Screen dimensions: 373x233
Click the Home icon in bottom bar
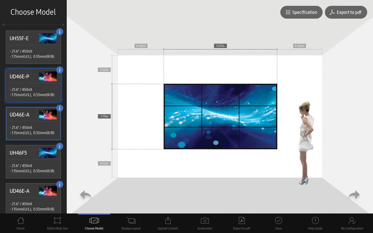click(x=20, y=223)
